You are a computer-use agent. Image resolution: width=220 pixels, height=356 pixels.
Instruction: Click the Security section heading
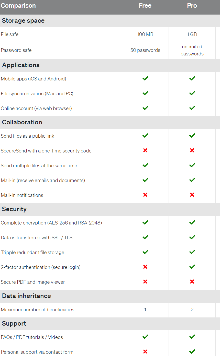click(14, 209)
